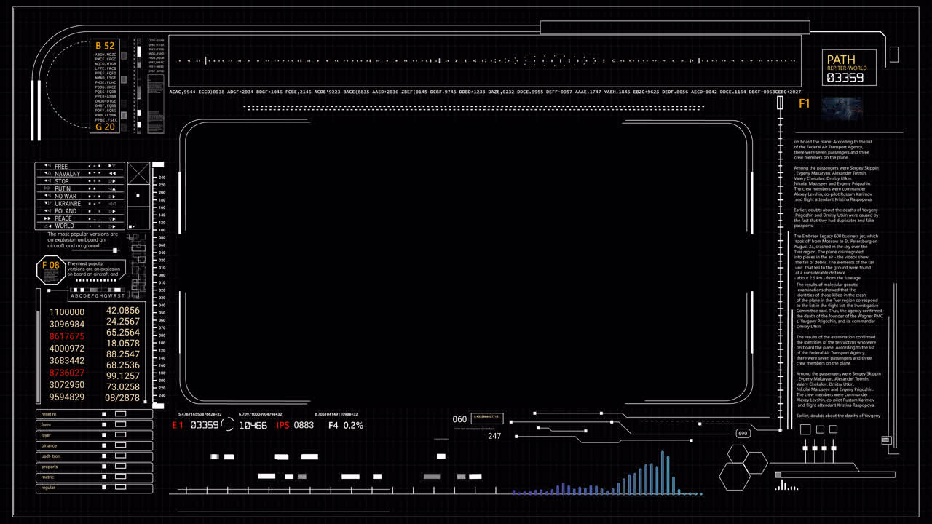Screen dimensions: 932x524
Task: Enable the metric row checkbox
Action: (x=104, y=477)
